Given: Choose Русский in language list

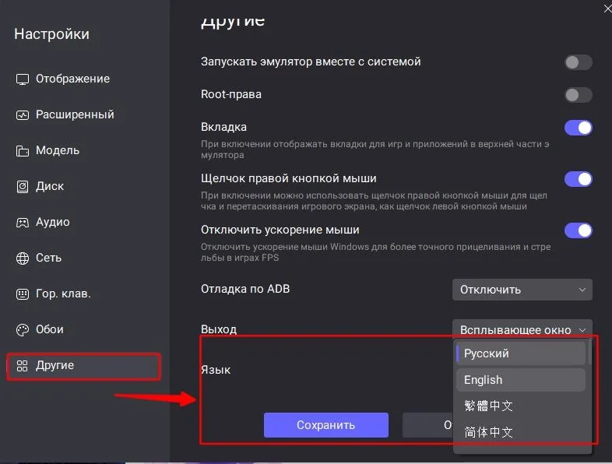Looking at the screenshot, I should [x=521, y=353].
